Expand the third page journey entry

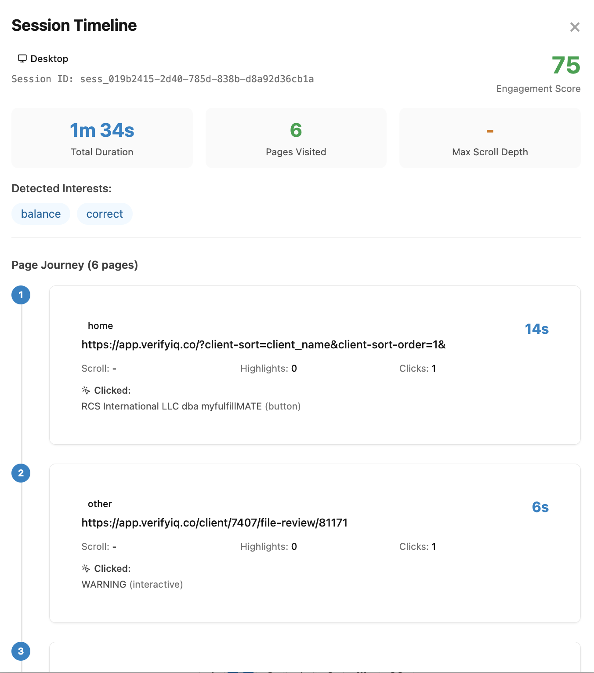tap(315, 658)
